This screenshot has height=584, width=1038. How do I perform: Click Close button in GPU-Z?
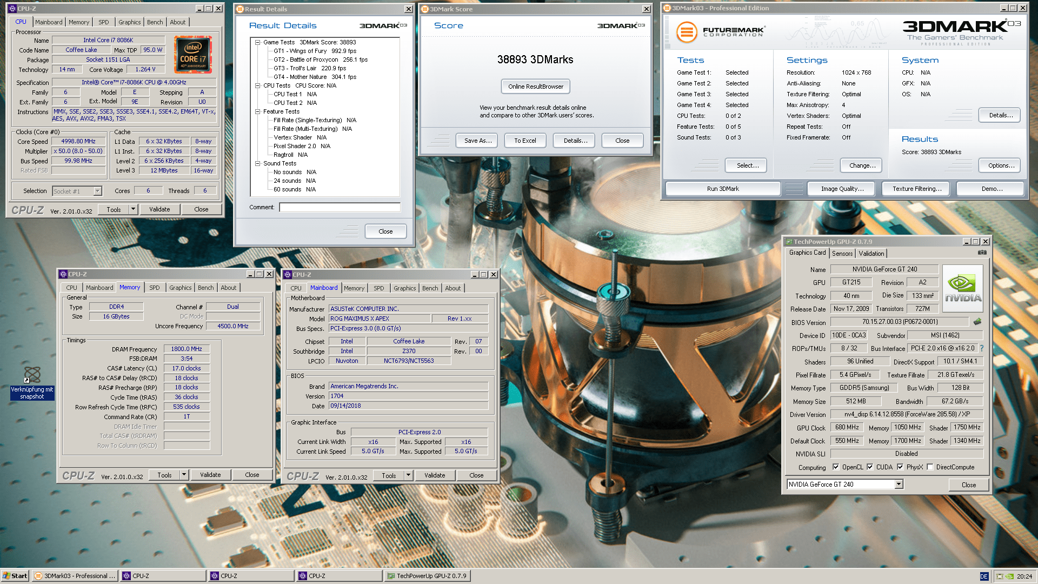coord(968,485)
